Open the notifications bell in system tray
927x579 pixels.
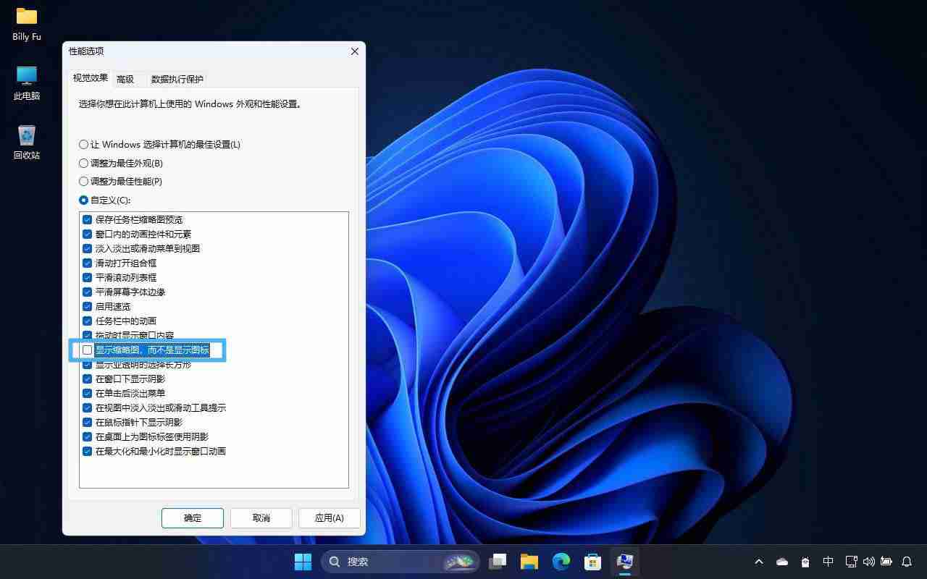907,561
